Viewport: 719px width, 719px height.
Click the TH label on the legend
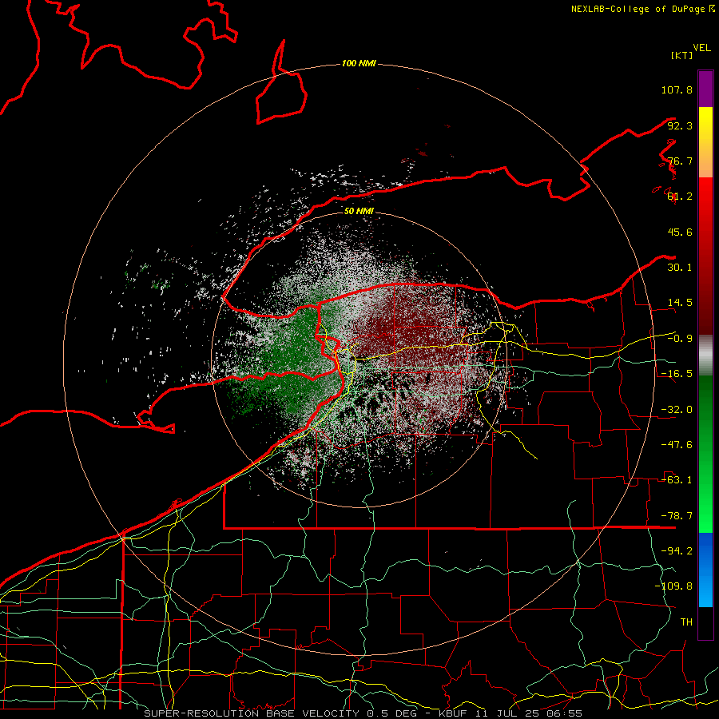tap(686, 622)
